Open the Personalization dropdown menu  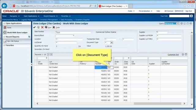pyautogui.click(x=145, y=11)
